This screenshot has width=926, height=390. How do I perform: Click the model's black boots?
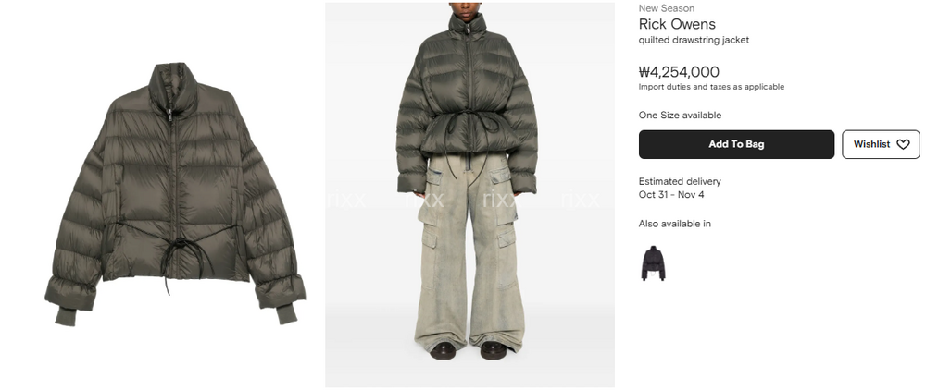[x=468, y=350]
